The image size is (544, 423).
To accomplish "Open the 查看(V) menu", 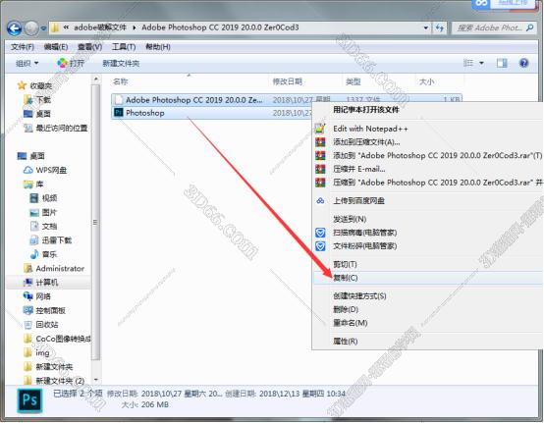I will [x=89, y=47].
